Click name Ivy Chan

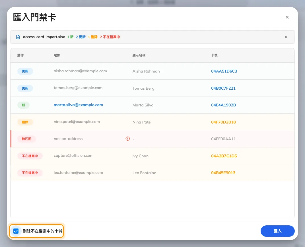[141, 156]
